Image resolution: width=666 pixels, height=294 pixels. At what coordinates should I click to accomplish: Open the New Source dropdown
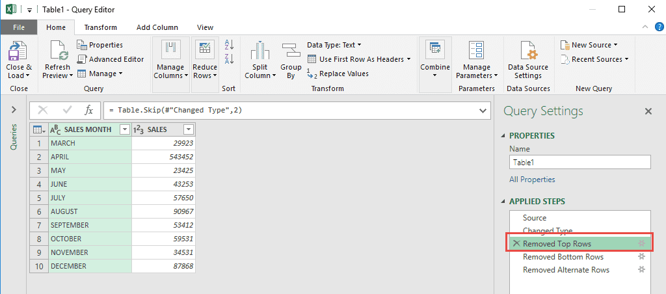tap(589, 45)
